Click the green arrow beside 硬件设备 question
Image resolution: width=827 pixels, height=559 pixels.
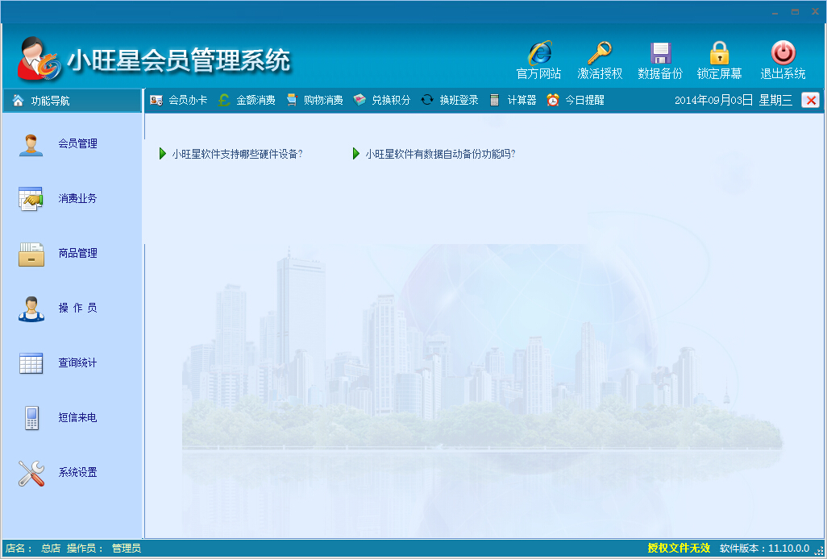click(163, 154)
